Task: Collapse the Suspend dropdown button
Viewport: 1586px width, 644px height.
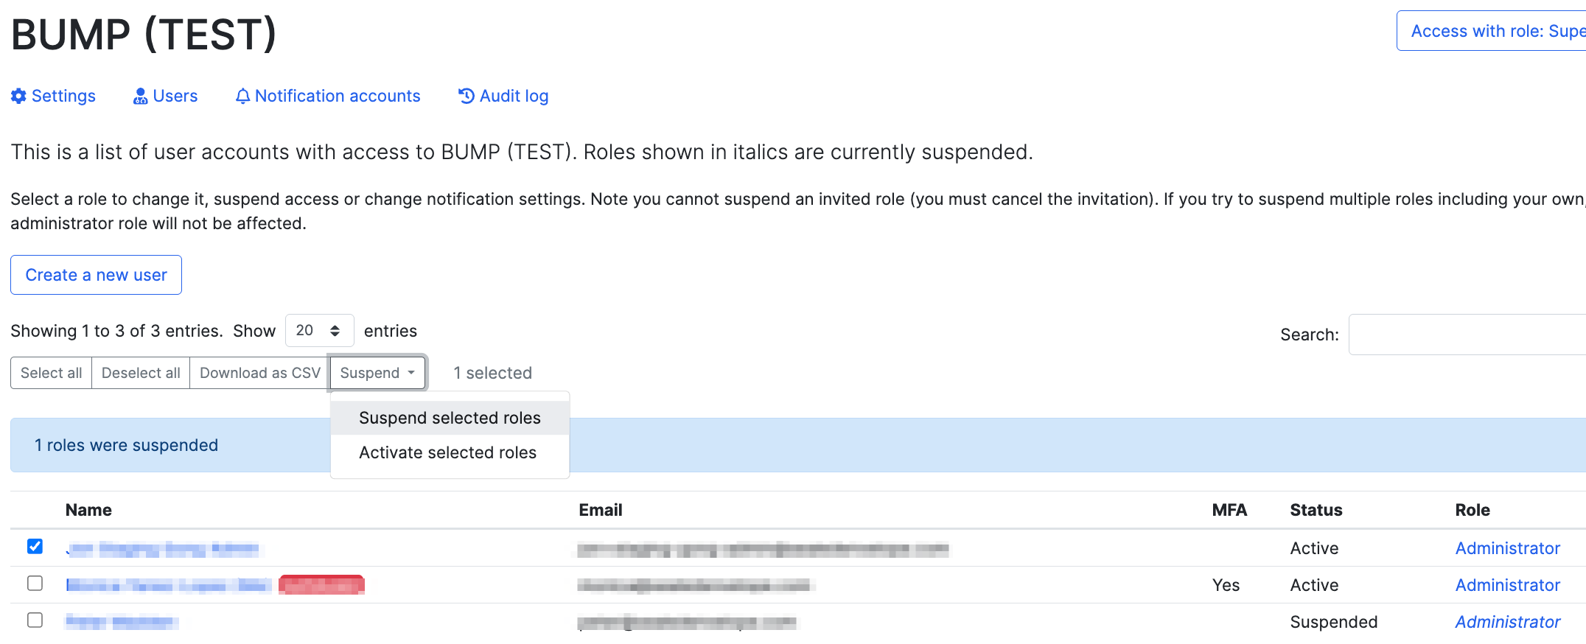Action: (x=377, y=373)
